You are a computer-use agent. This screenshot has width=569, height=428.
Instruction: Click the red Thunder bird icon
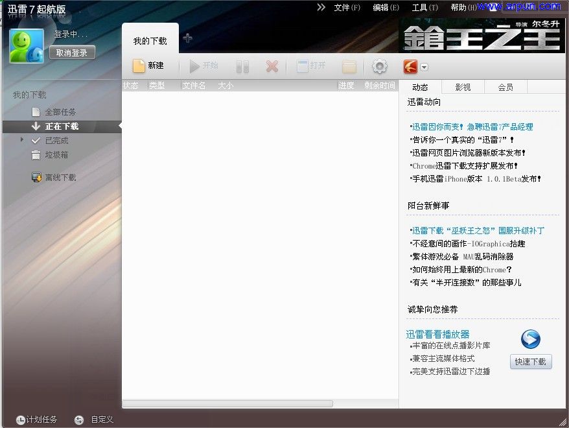click(410, 66)
